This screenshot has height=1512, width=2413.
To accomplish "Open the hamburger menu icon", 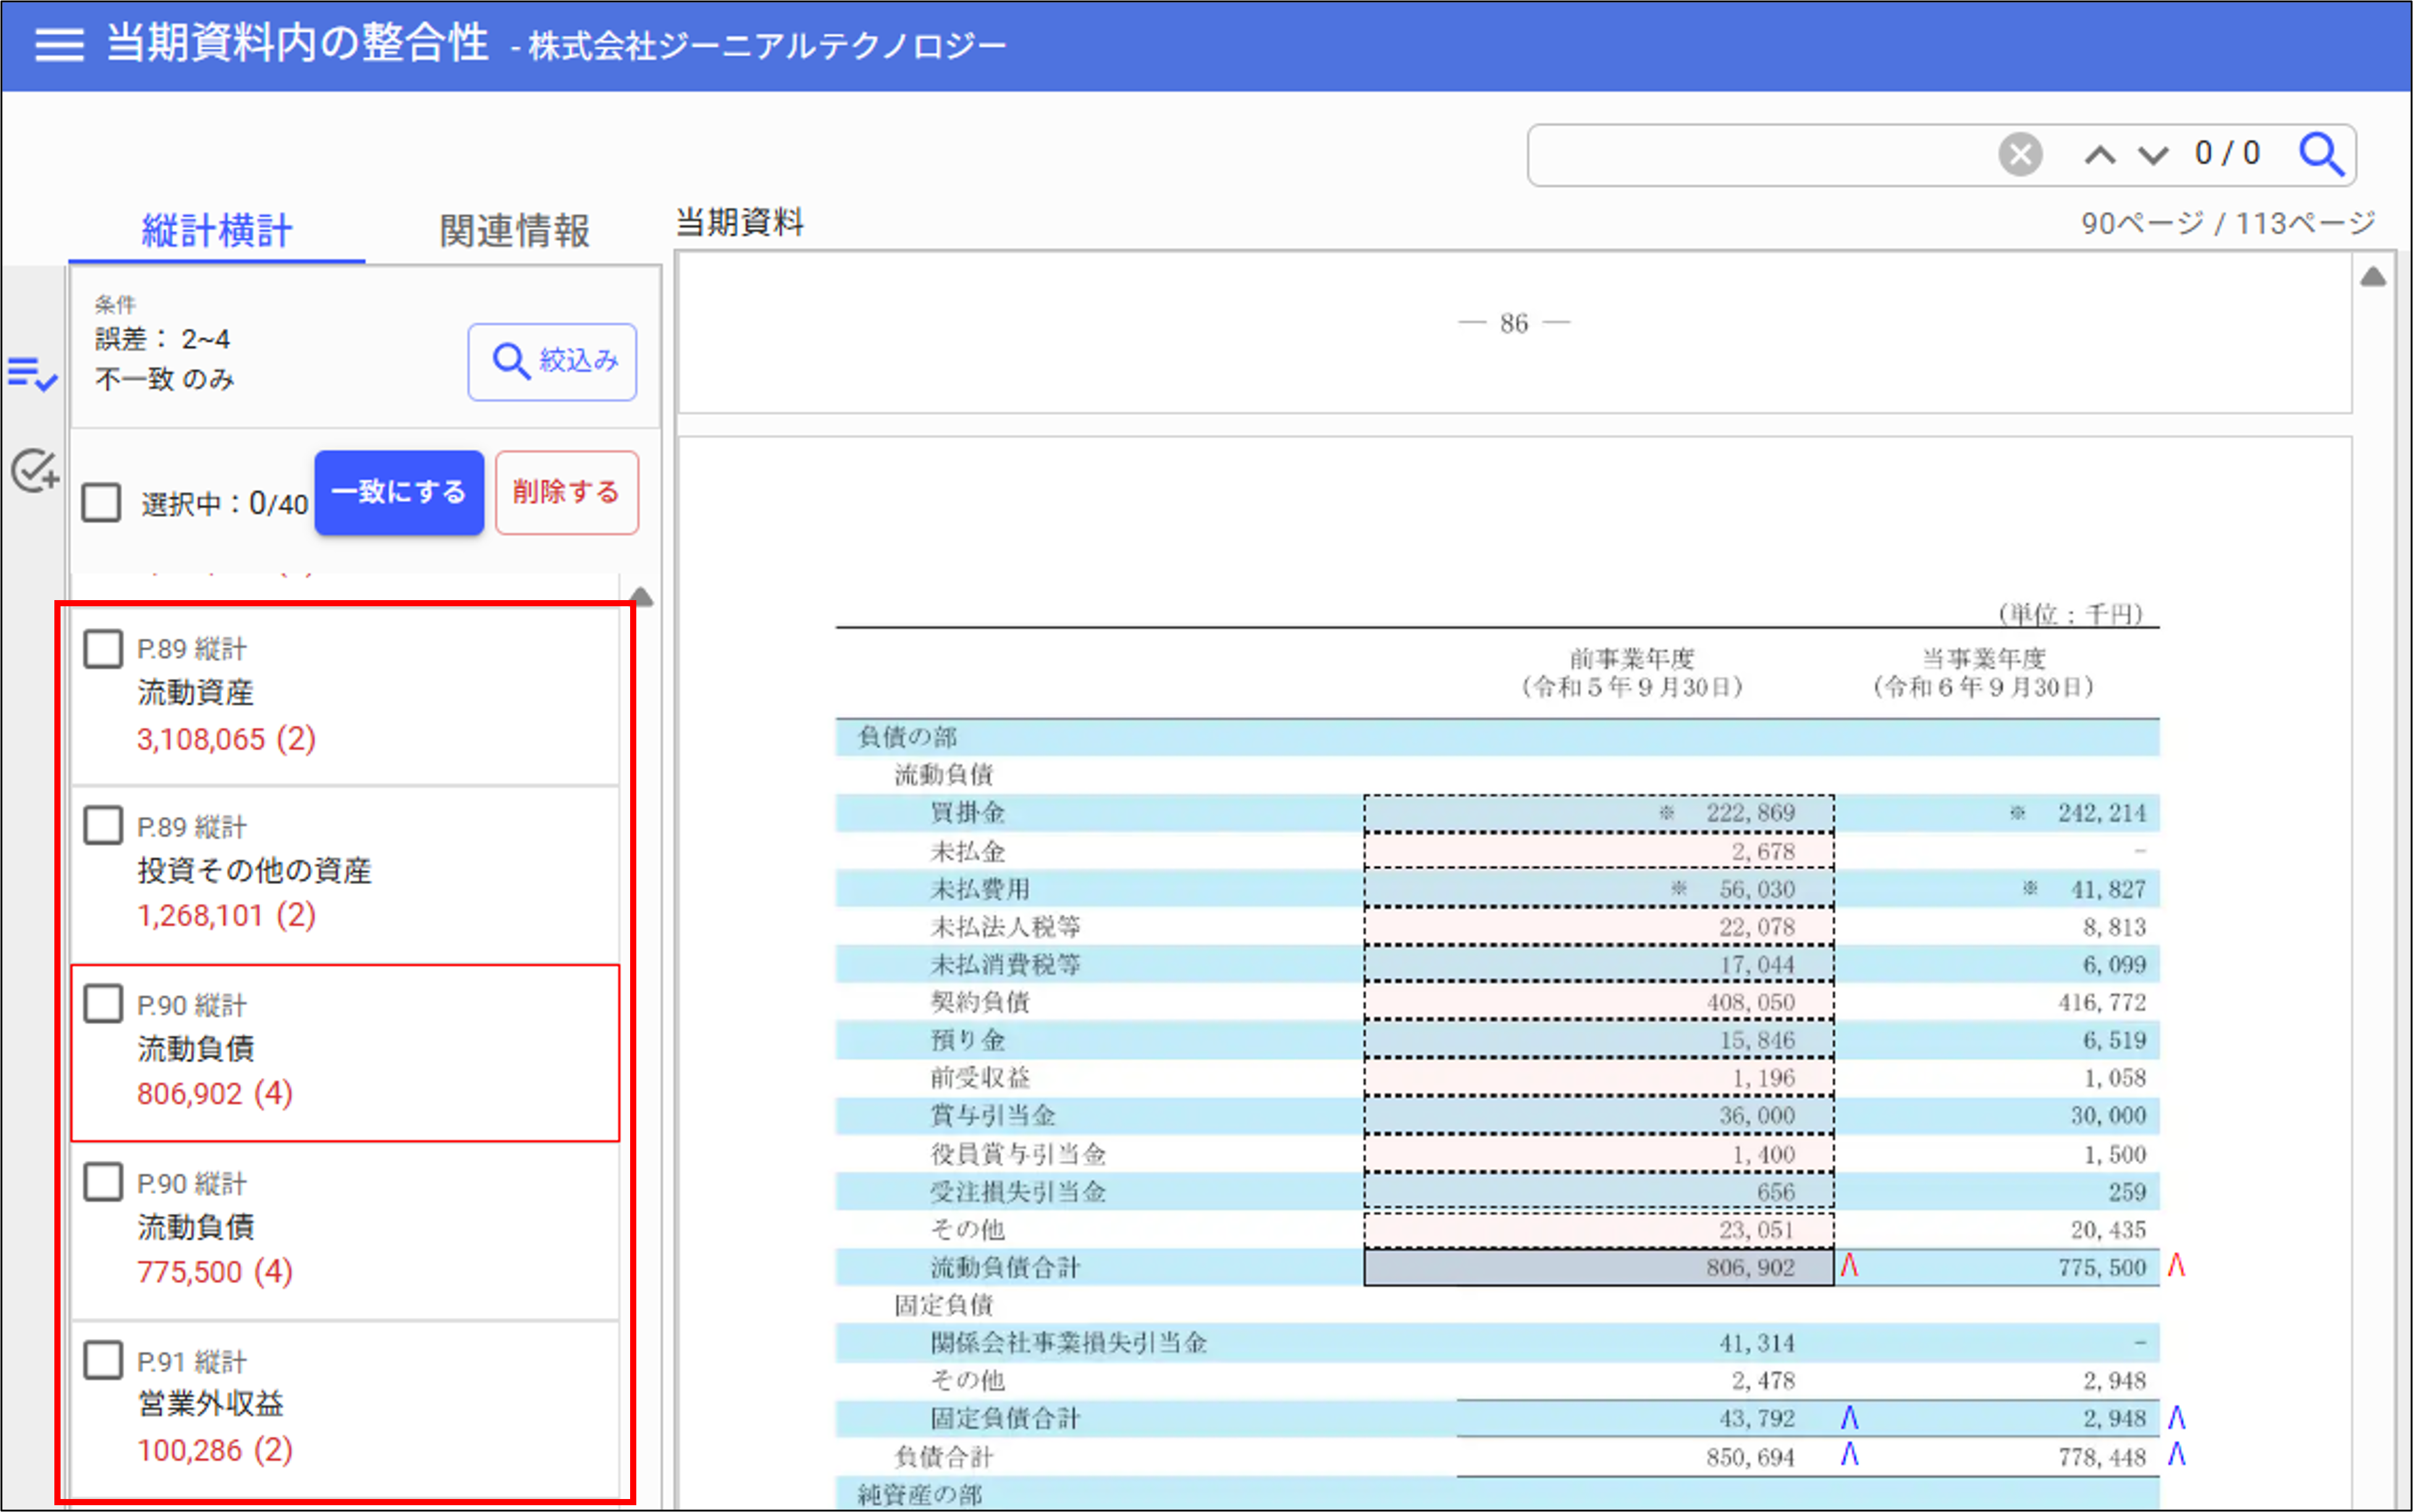I will (x=59, y=44).
